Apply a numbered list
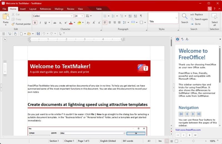The height and width of the screenshot is (144, 222). (113, 16)
